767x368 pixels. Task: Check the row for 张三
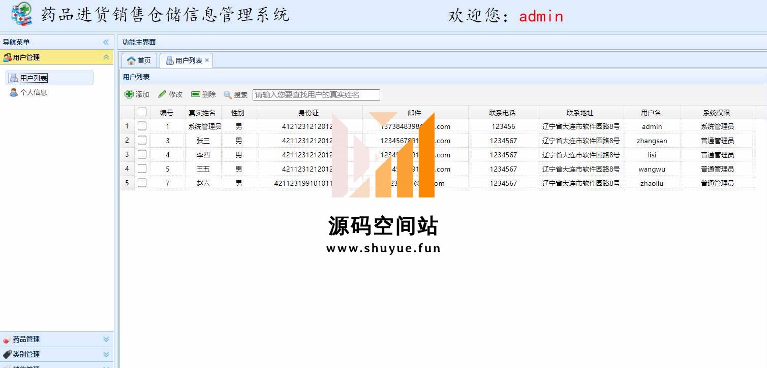point(142,140)
